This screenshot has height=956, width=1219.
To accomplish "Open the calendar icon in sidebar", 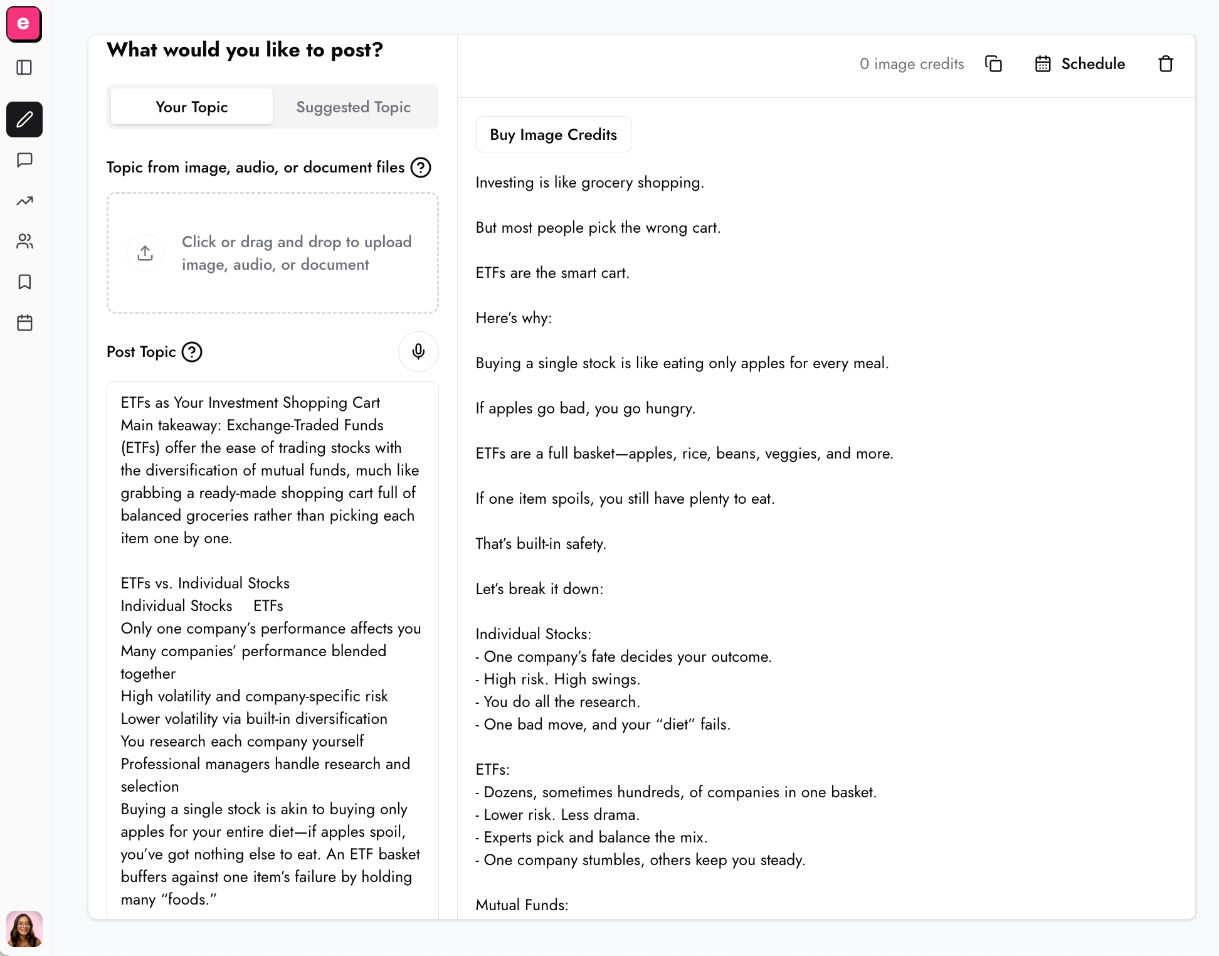I will tap(24, 323).
